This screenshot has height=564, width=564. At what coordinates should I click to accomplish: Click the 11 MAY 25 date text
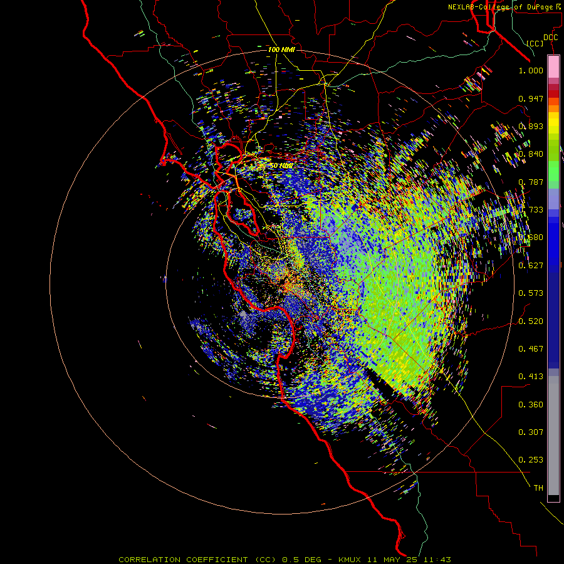coord(392,560)
